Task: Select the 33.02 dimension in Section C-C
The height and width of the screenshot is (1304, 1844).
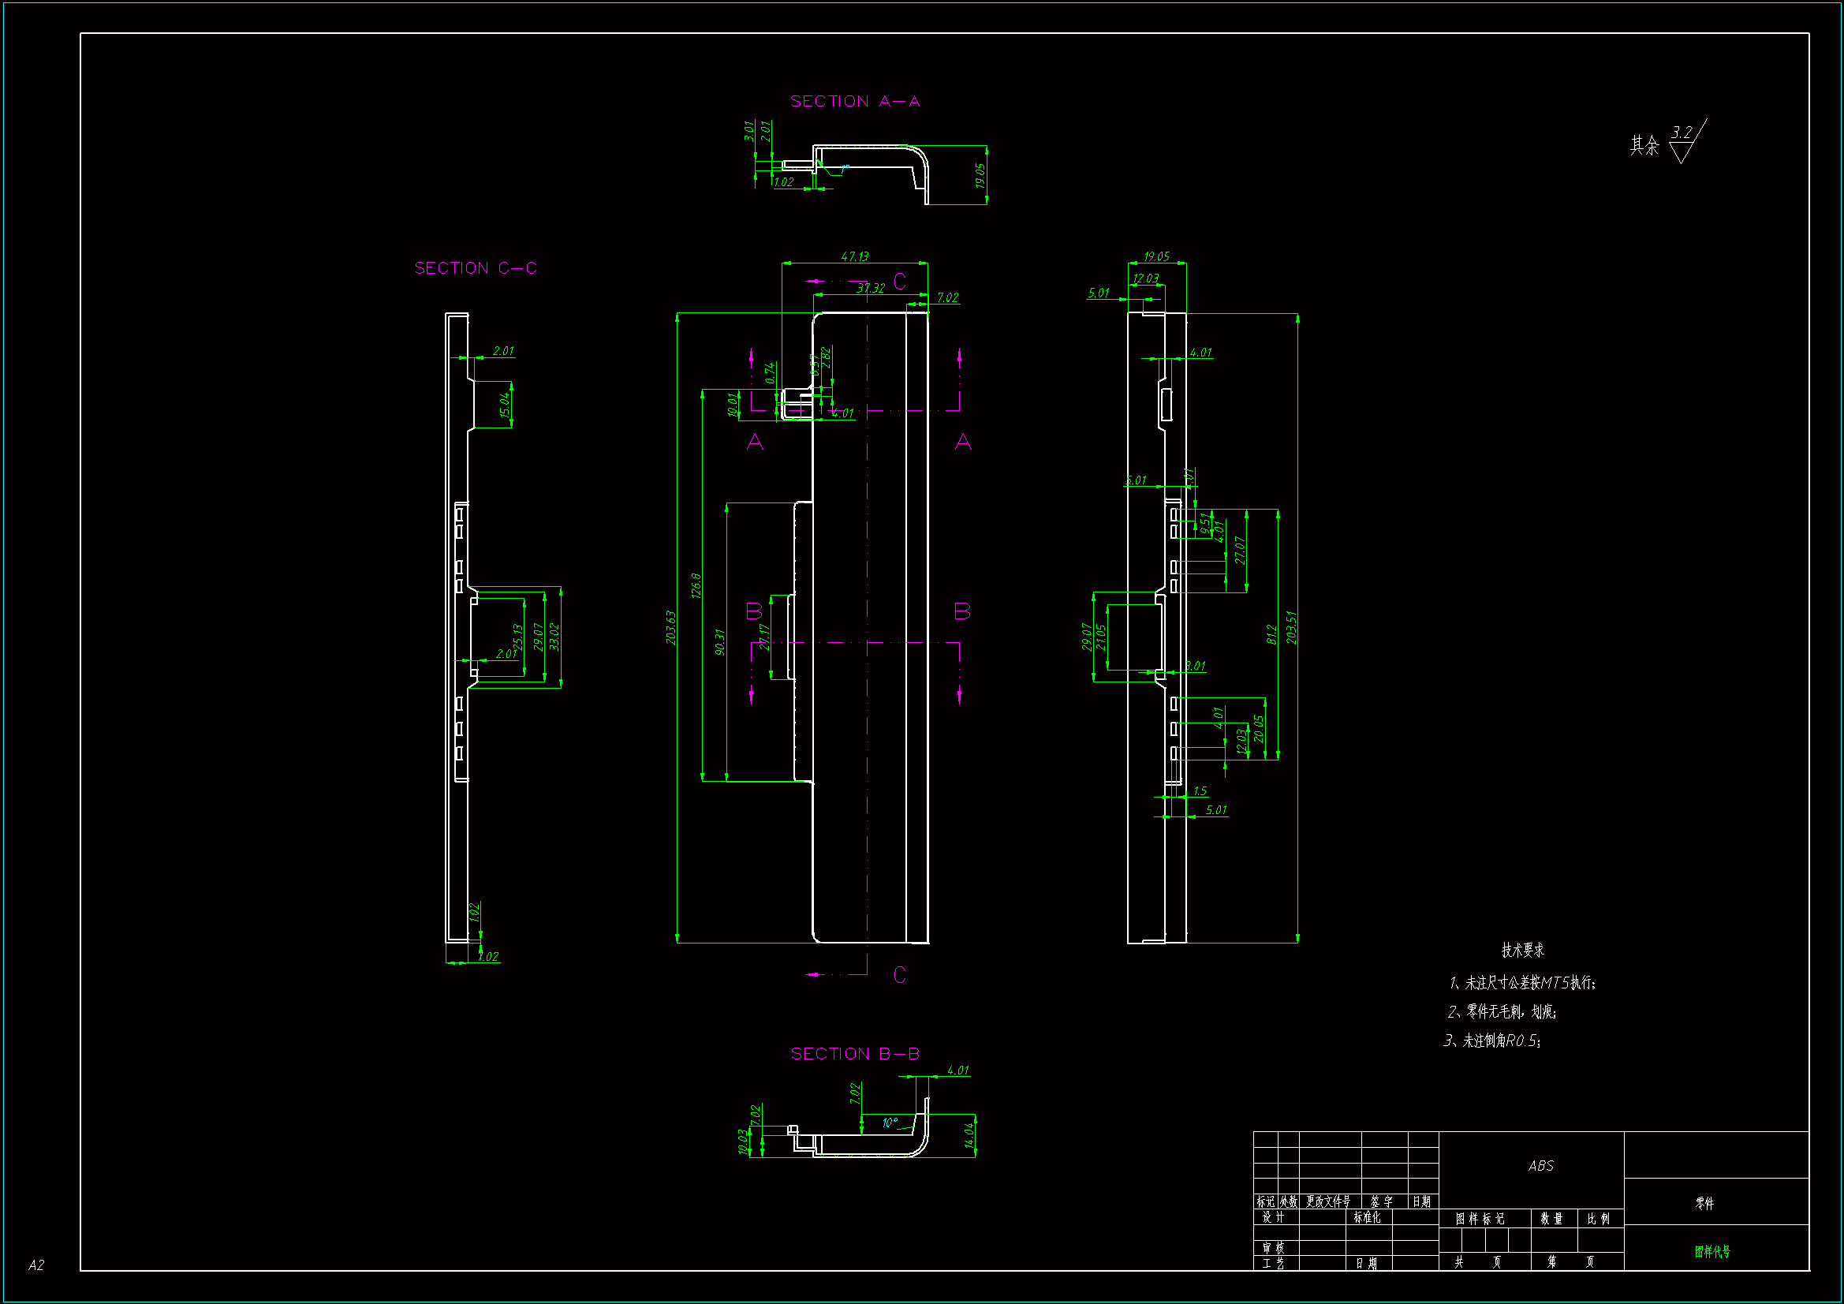Action: point(554,637)
